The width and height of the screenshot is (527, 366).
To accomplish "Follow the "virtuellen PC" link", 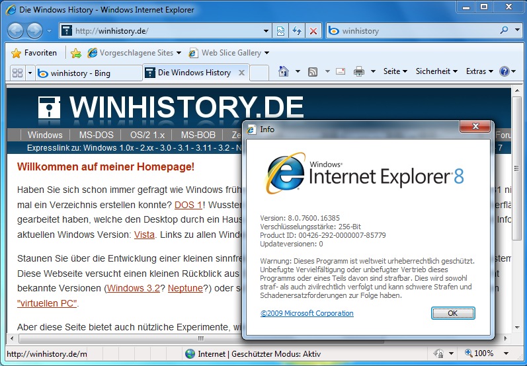I will [x=47, y=303].
